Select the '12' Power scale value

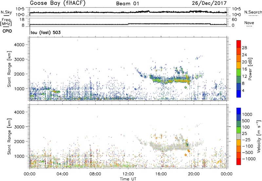[244, 76]
